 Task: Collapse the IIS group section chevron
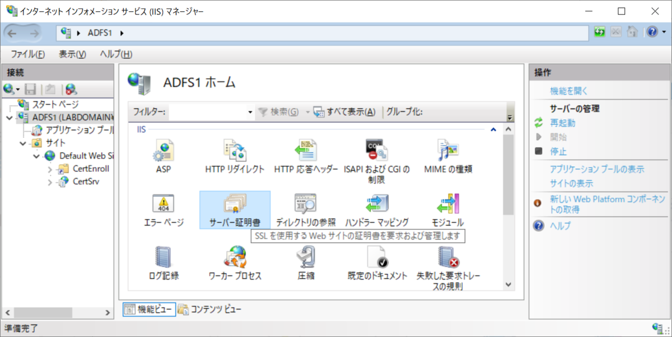(x=493, y=130)
